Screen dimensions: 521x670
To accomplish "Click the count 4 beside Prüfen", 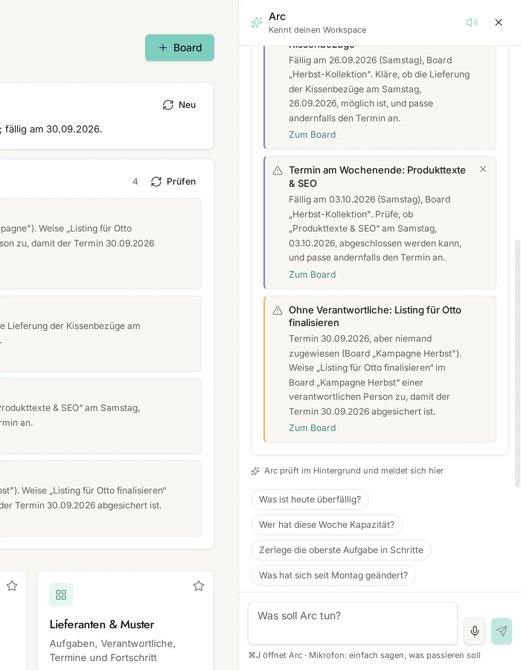I will click(135, 182).
